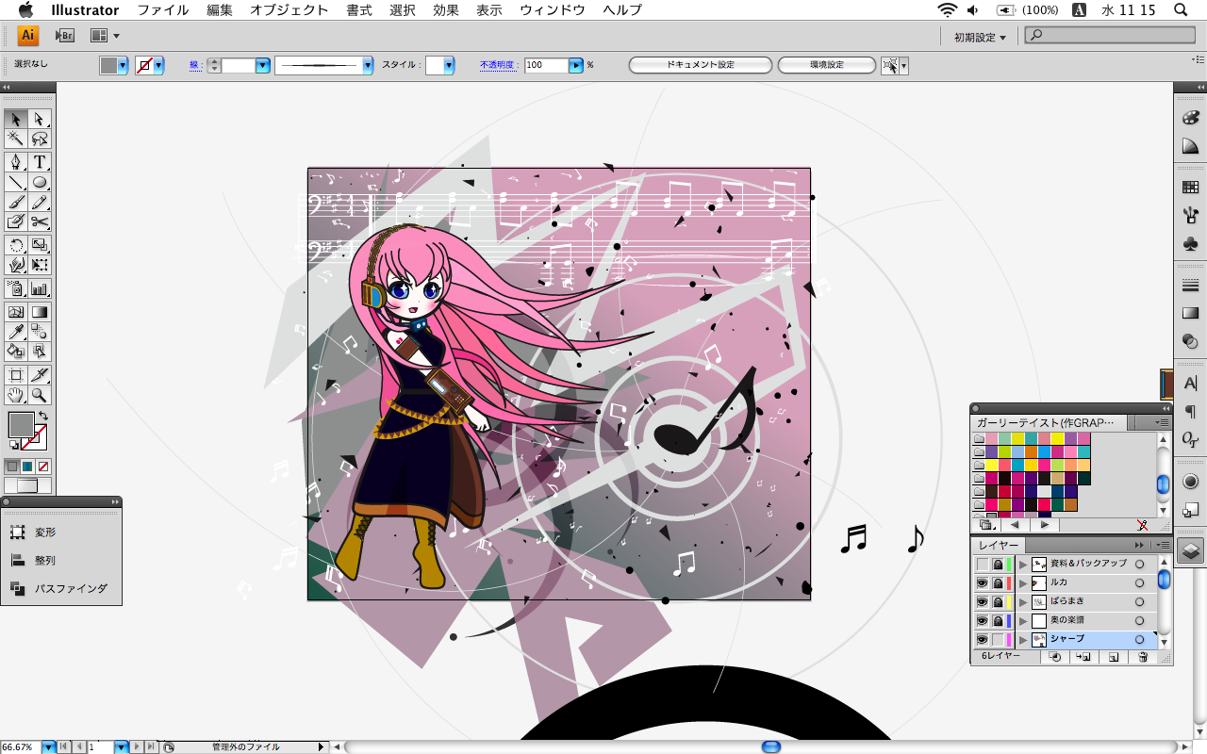Pick the Paintbrush tool
The height and width of the screenshot is (754, 1207).
click(16, 202)
